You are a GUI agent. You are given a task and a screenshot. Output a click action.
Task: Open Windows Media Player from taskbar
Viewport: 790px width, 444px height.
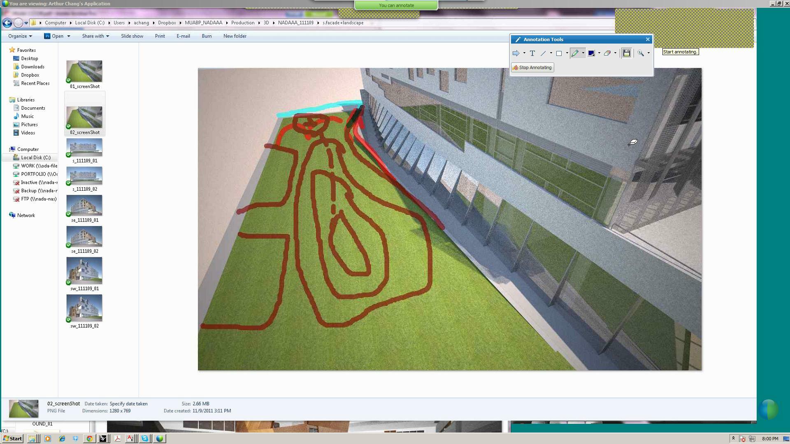coord(47,439)
